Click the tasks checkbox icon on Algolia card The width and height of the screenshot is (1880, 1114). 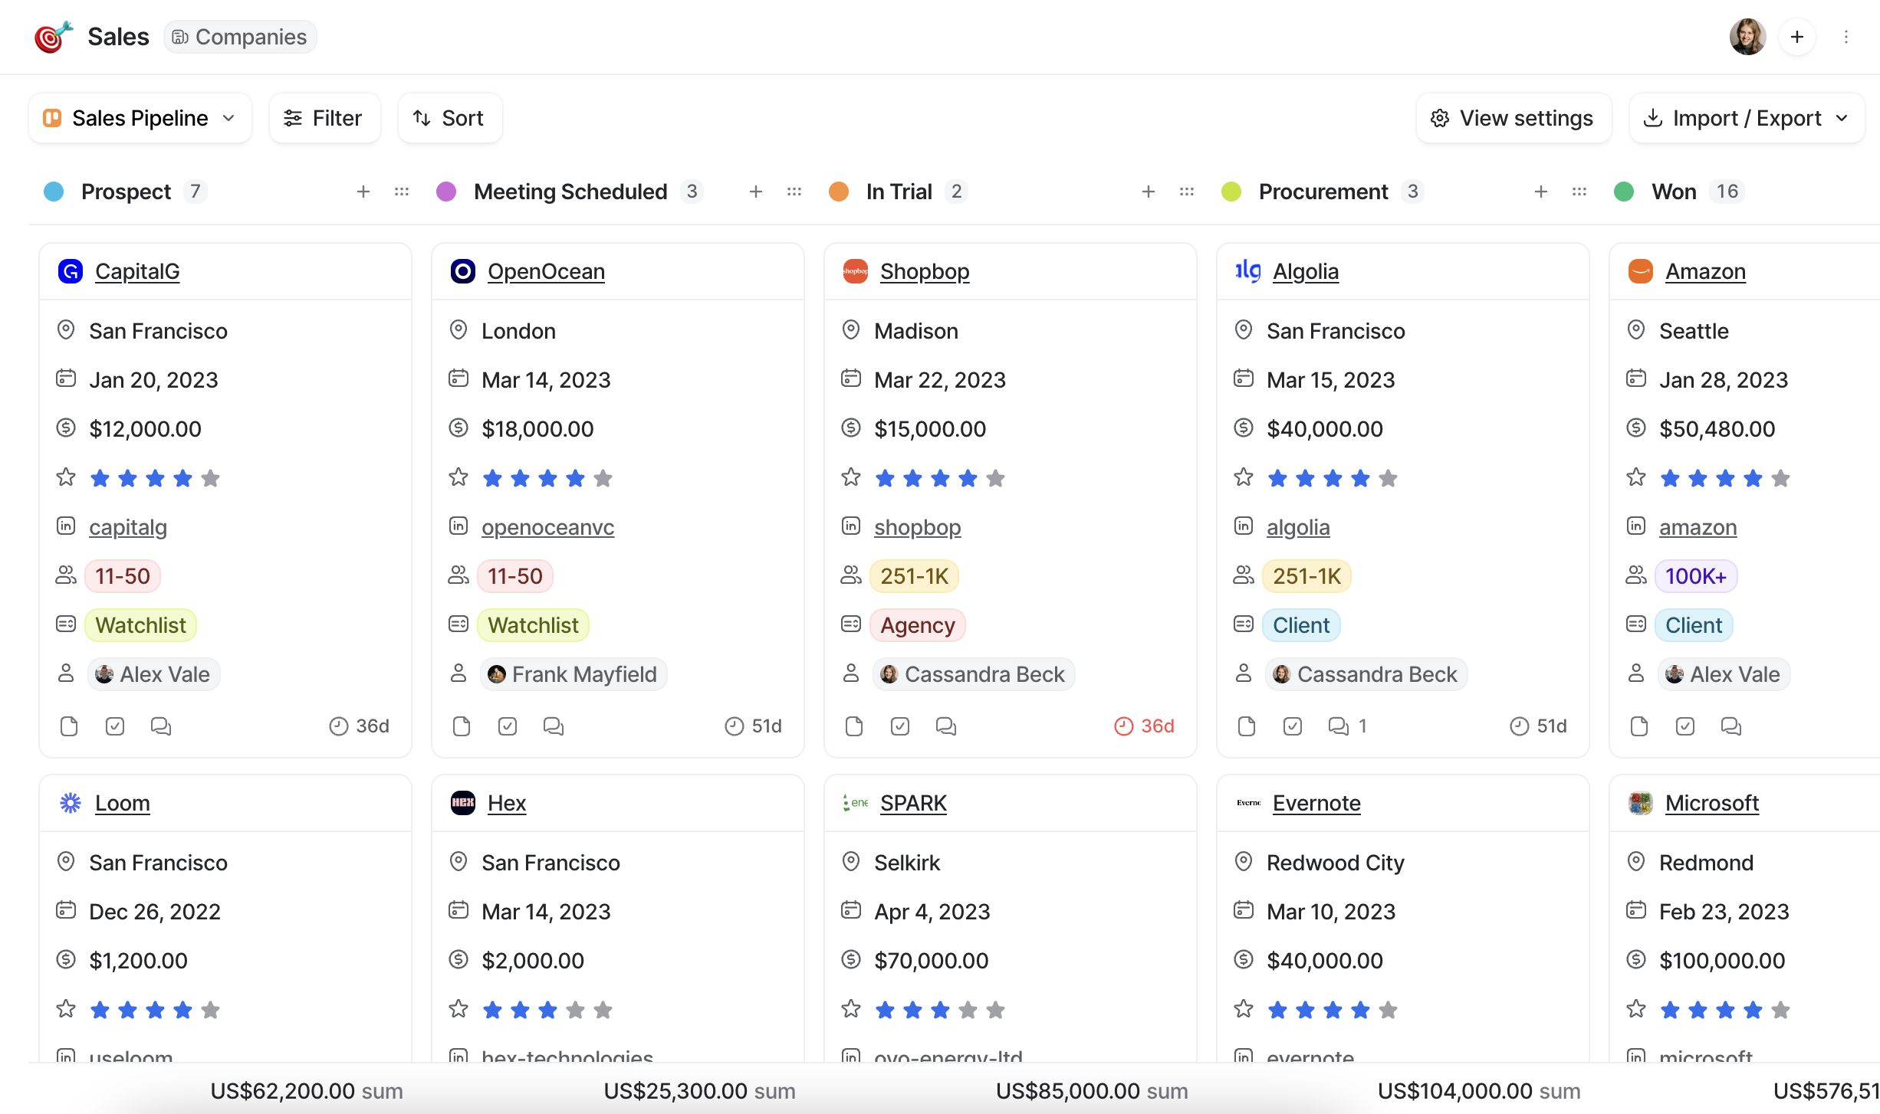click(x=1293, y=726)
